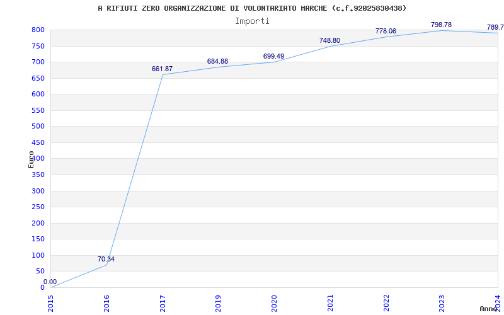Screen dimensions: 504x315
Task: Click the 2023 x-axis label
Action: pos(442,303)
